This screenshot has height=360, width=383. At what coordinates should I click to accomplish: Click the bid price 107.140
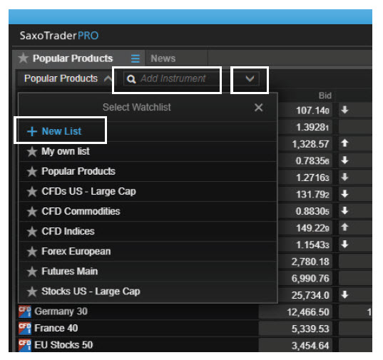pyautogui.click(x=312, y=110)
